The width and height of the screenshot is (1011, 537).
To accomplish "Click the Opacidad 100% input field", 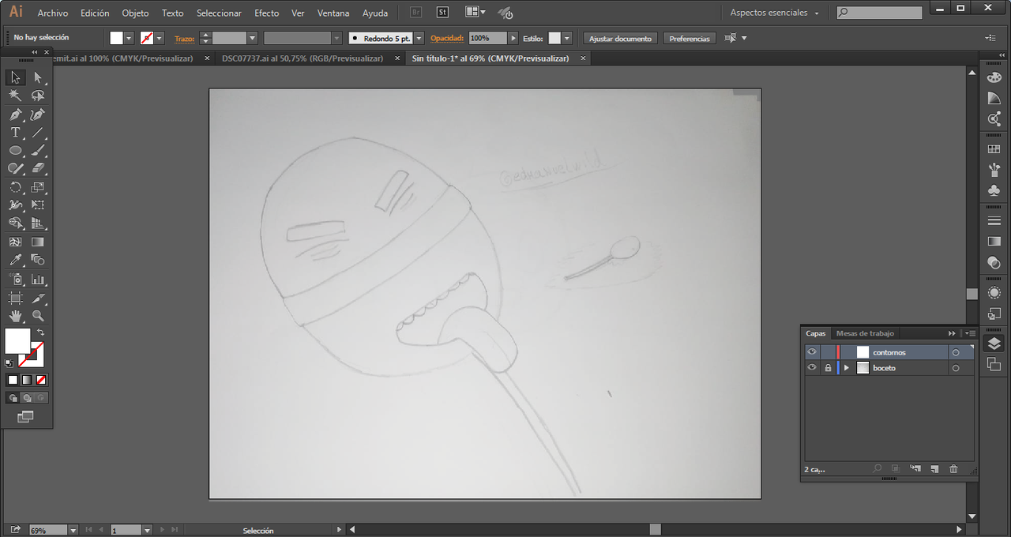I will [x=488, y=38].
